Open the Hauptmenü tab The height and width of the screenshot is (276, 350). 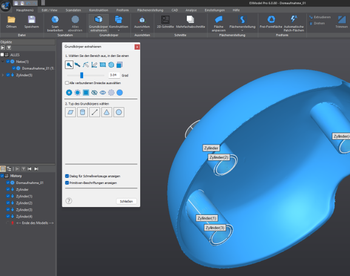[25, 10]
